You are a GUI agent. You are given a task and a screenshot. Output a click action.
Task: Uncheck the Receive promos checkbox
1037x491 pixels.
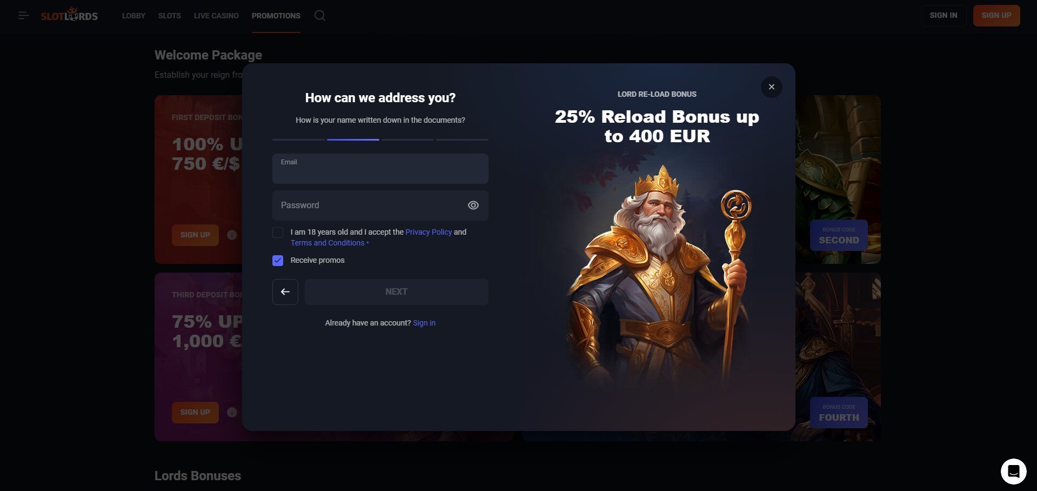[x=278, y=261]
